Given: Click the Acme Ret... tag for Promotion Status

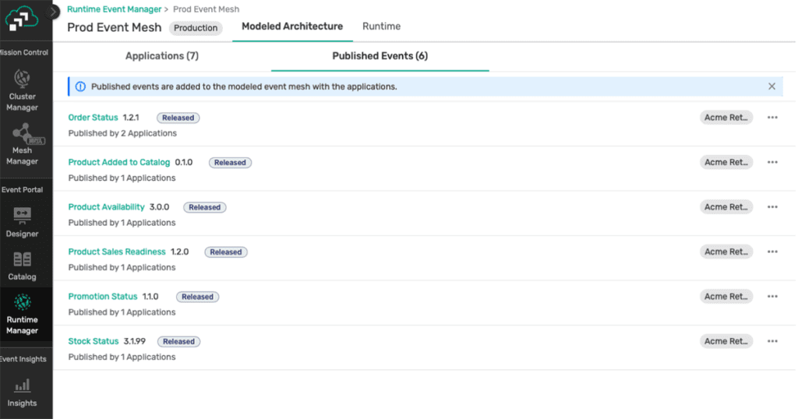Looking at the screenshot, I should [726, 297].
